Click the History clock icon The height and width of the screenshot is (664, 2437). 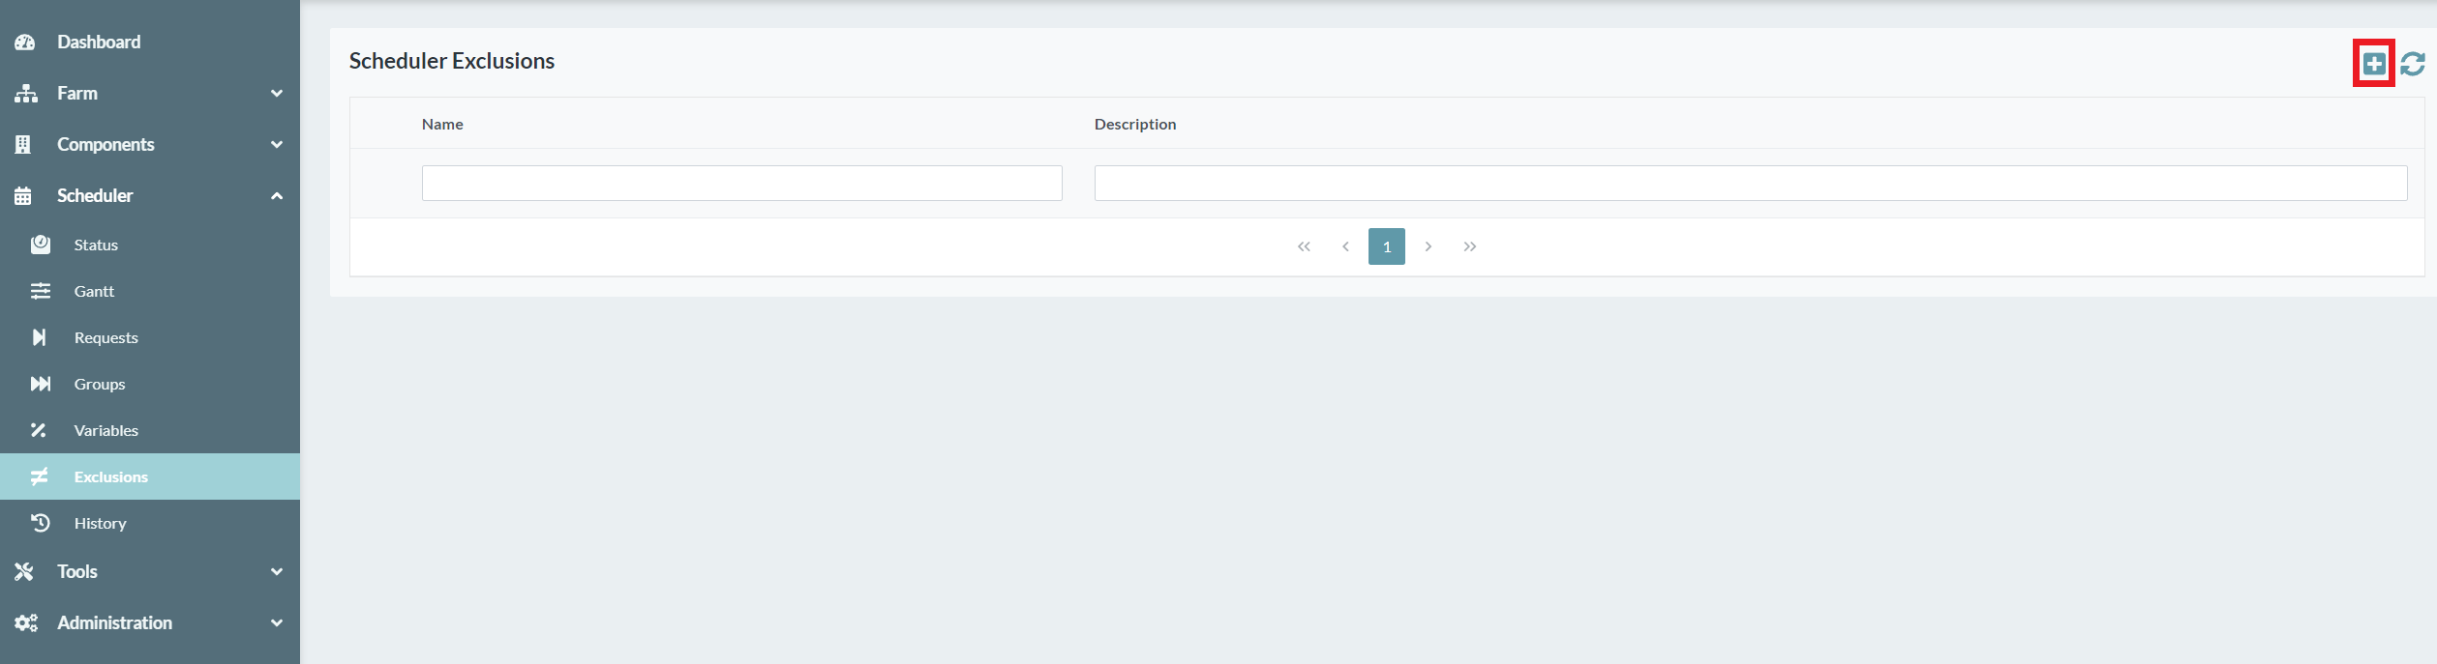coord(40,523)
